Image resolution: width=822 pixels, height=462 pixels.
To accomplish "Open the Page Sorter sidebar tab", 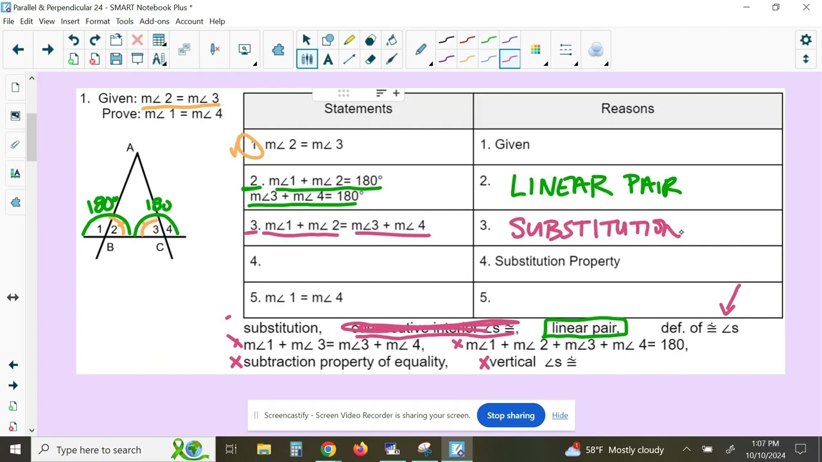I will [15, 87].
